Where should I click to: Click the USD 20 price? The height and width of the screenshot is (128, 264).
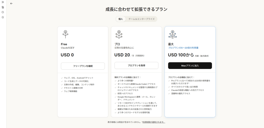pos(122,55)
